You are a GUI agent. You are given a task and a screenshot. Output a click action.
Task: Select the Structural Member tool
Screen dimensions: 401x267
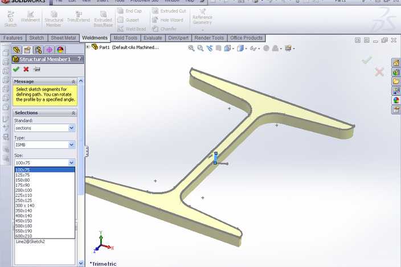54,19
